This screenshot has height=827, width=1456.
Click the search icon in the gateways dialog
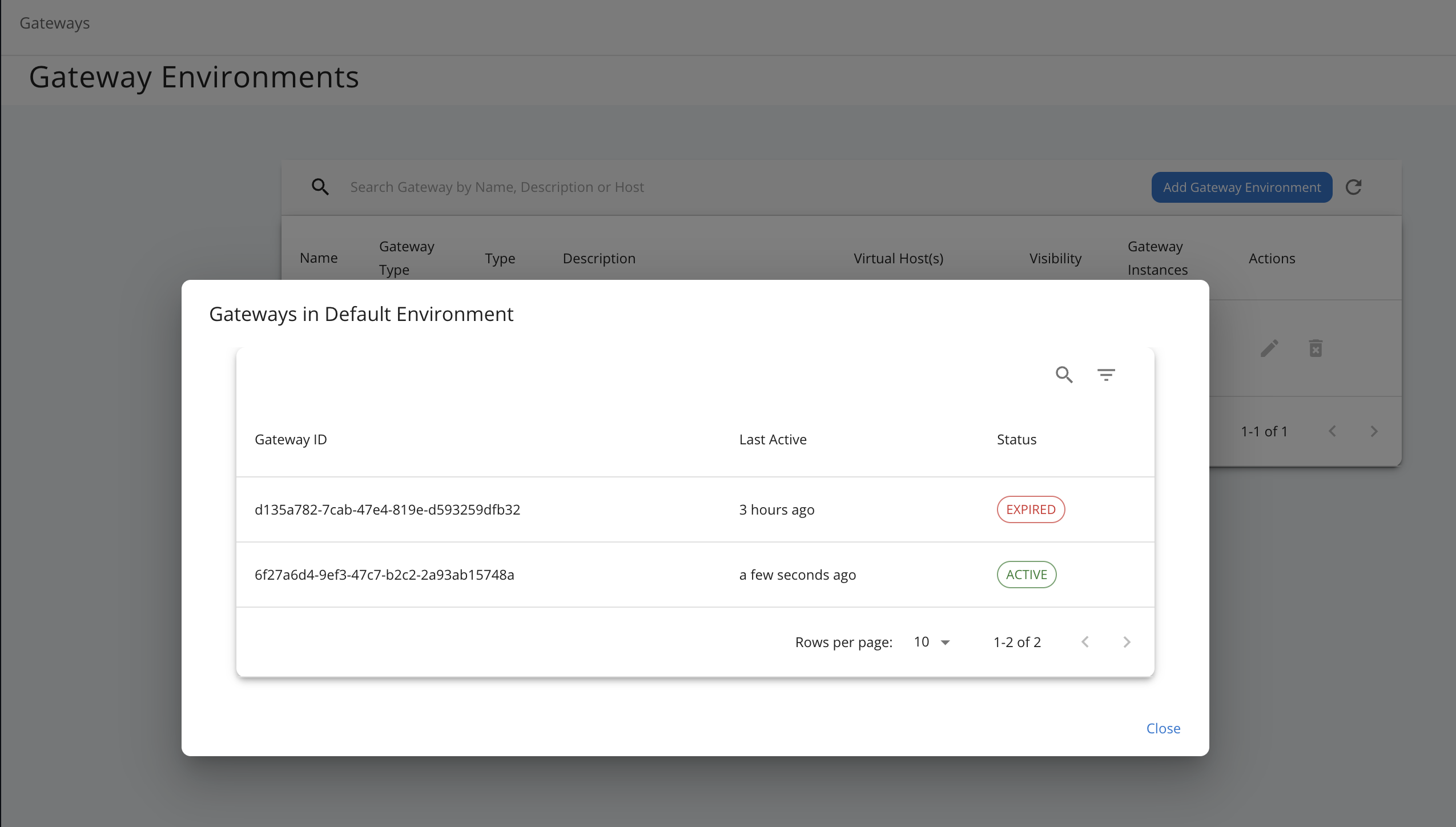[x=1064, y=375]
